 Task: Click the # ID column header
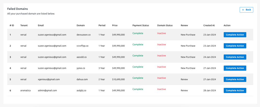point(12,26)
